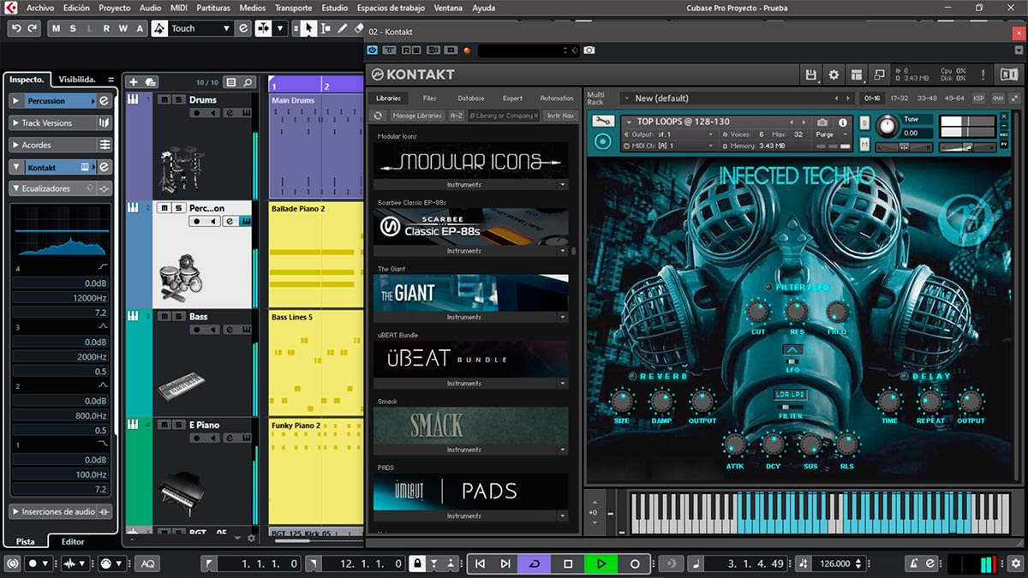Screen dimensions: 1028x578
Task: Open the Touch automation mode dropdown
Action: [x=202, y=28]
